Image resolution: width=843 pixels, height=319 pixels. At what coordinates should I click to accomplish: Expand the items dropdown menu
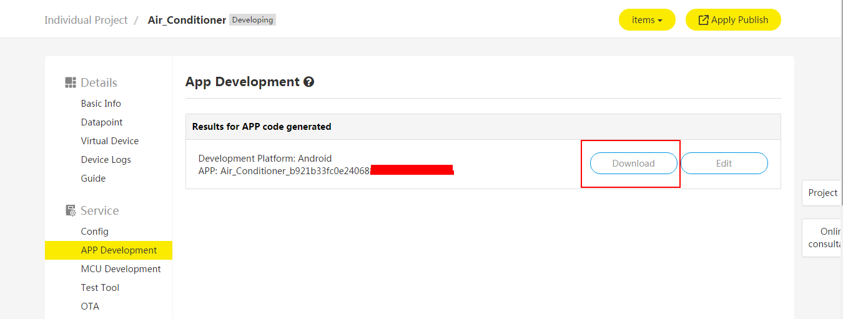click(x=647, y=20)
